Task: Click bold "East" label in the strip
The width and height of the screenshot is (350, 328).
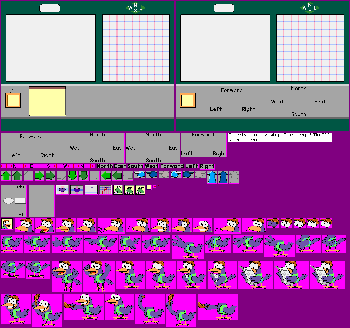Action: tap(120, 166)
